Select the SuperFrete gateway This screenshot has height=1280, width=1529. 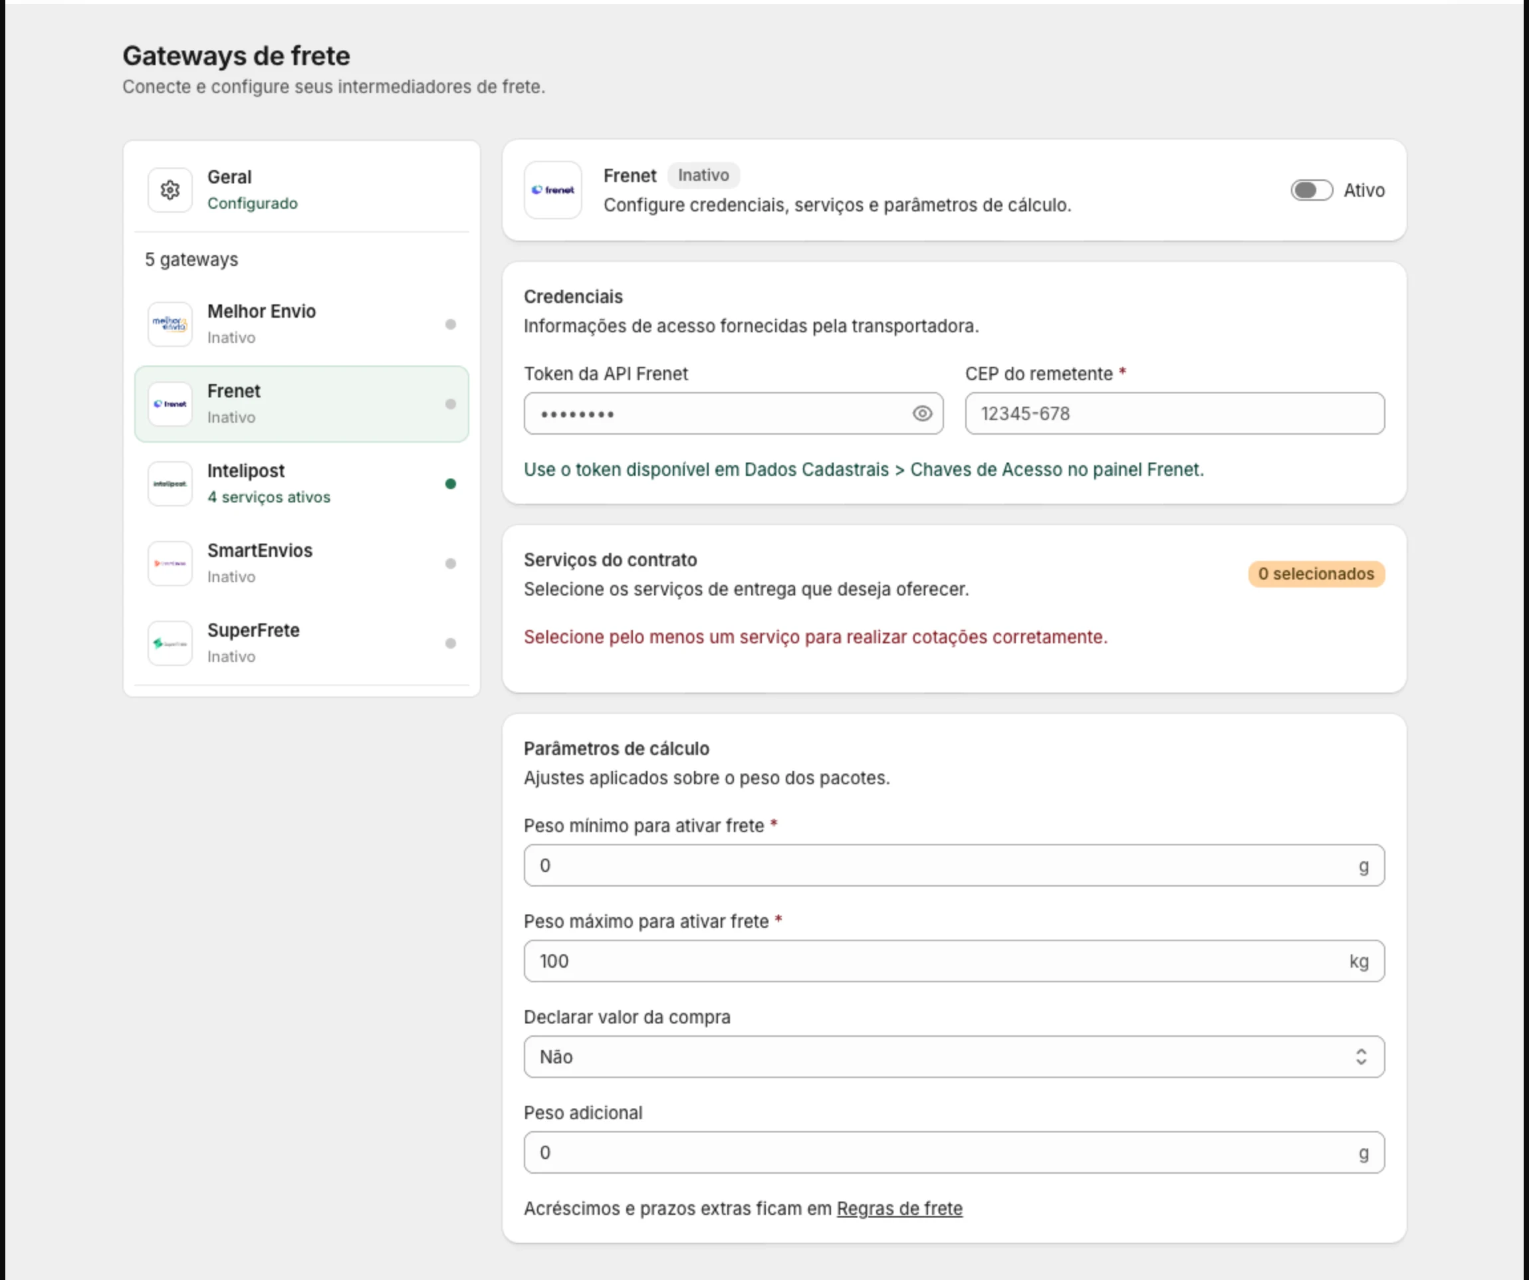(301, 643)
